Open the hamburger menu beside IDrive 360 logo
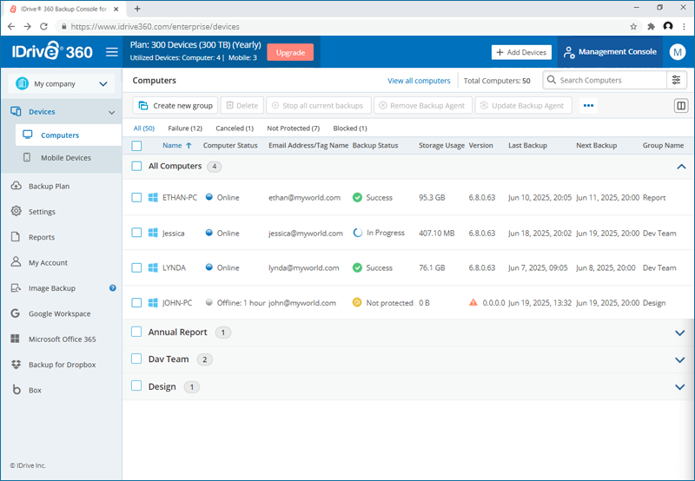This screenshot has width=695, height=481. [112, 52]
